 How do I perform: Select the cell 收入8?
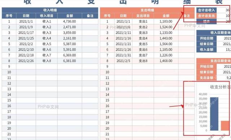pyautogui.click(x=47, y=61)
